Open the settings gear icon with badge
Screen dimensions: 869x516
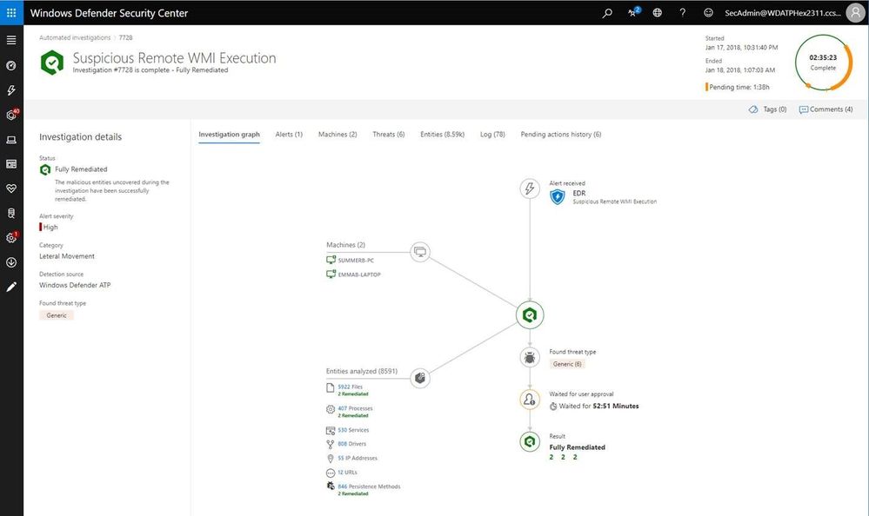click(11, 237)
